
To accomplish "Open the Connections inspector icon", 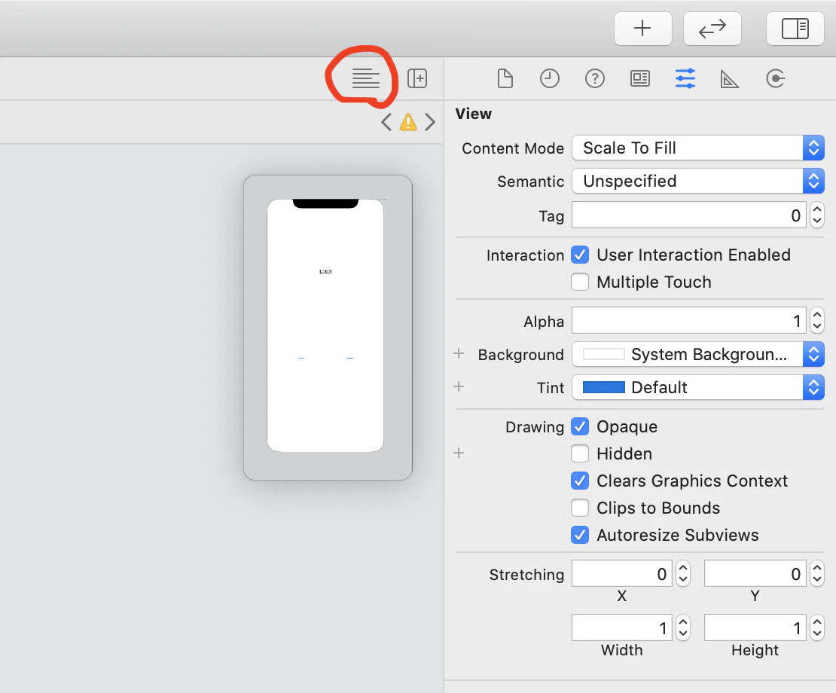I will 775,78.
